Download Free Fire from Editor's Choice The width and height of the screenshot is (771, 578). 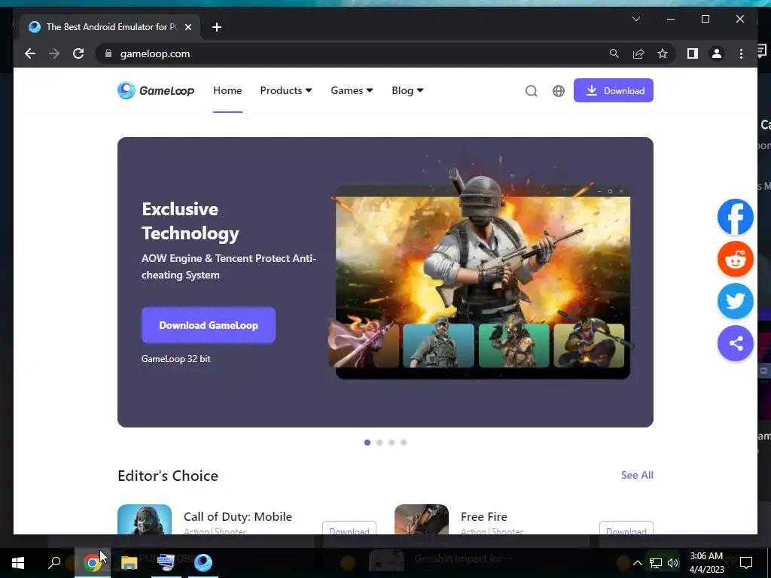click(x=626, y=528)
